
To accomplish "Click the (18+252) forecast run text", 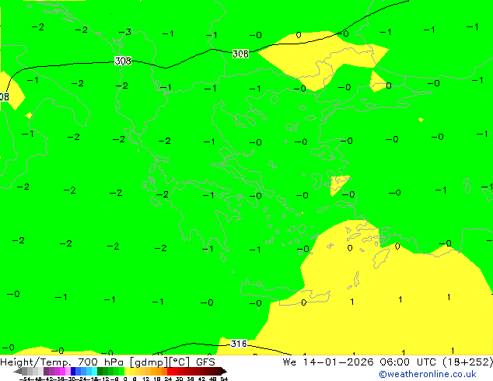I will [x=467, y=362].
